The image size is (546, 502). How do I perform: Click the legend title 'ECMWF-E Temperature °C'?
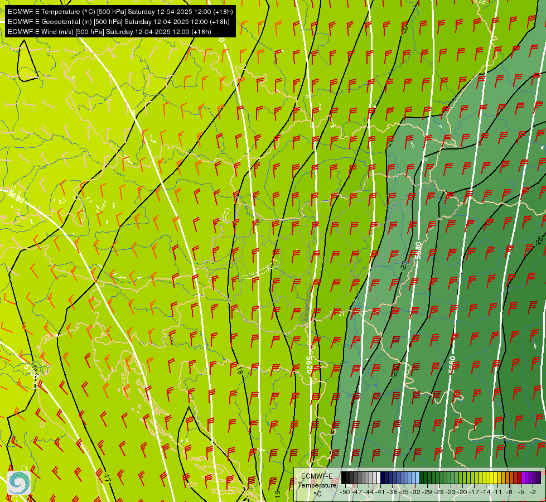[317, 485]
